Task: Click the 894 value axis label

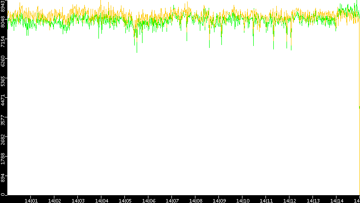Action: point(3,178)
